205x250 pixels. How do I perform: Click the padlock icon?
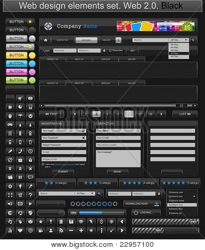[x=30, y=160]
